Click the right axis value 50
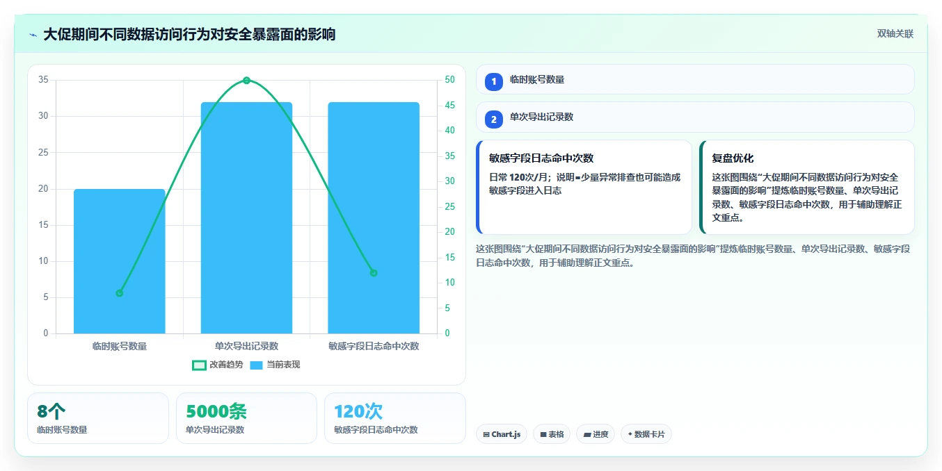Image resolution: width=942 pixels, height=471 pixels. click(x=450, y=80)
